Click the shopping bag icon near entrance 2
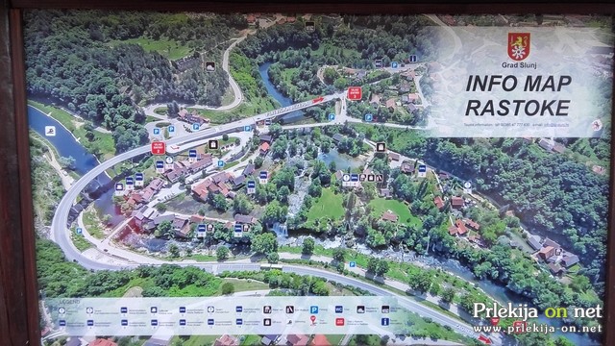This screenshot has width=615, height=346. point(213,144)
